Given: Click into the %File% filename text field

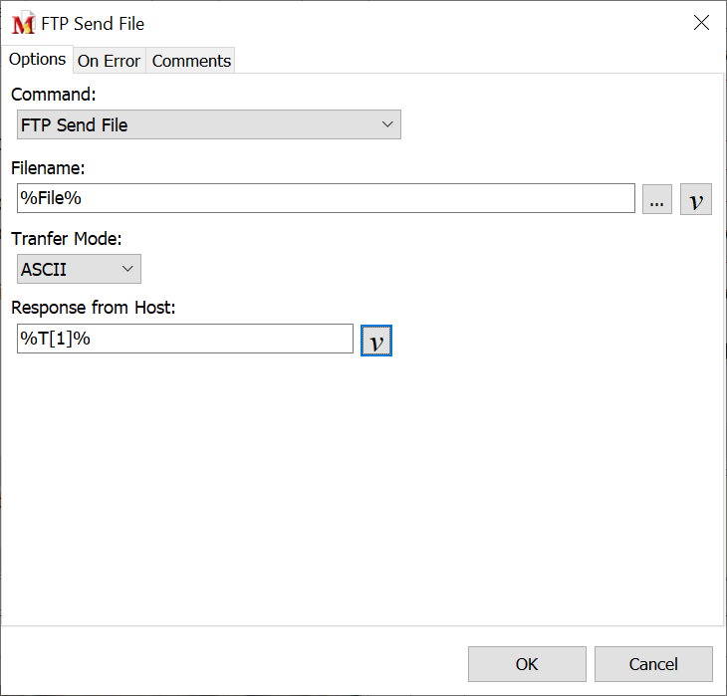Looking at the screenshot, I should [326, 198].
